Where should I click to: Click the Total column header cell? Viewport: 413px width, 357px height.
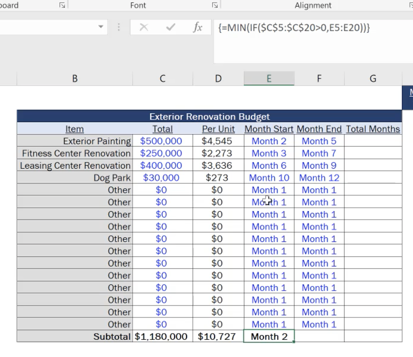(163, 129)
